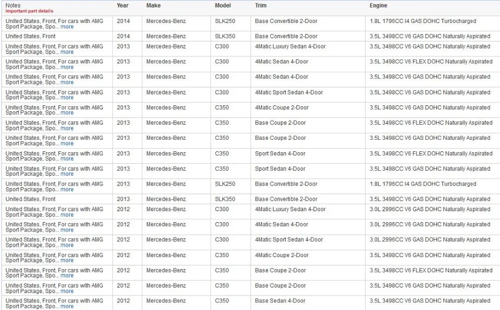Viewport: 500px width, 310px height.
Task: Open 'more' link for 2013 C300 4Matic Sedan GAS
Action: click(67, 82)
